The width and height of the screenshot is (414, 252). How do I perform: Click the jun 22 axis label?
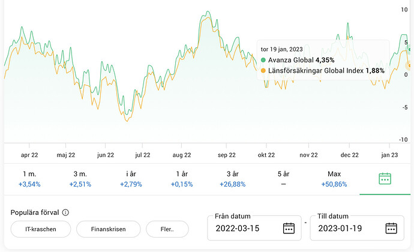106,155
